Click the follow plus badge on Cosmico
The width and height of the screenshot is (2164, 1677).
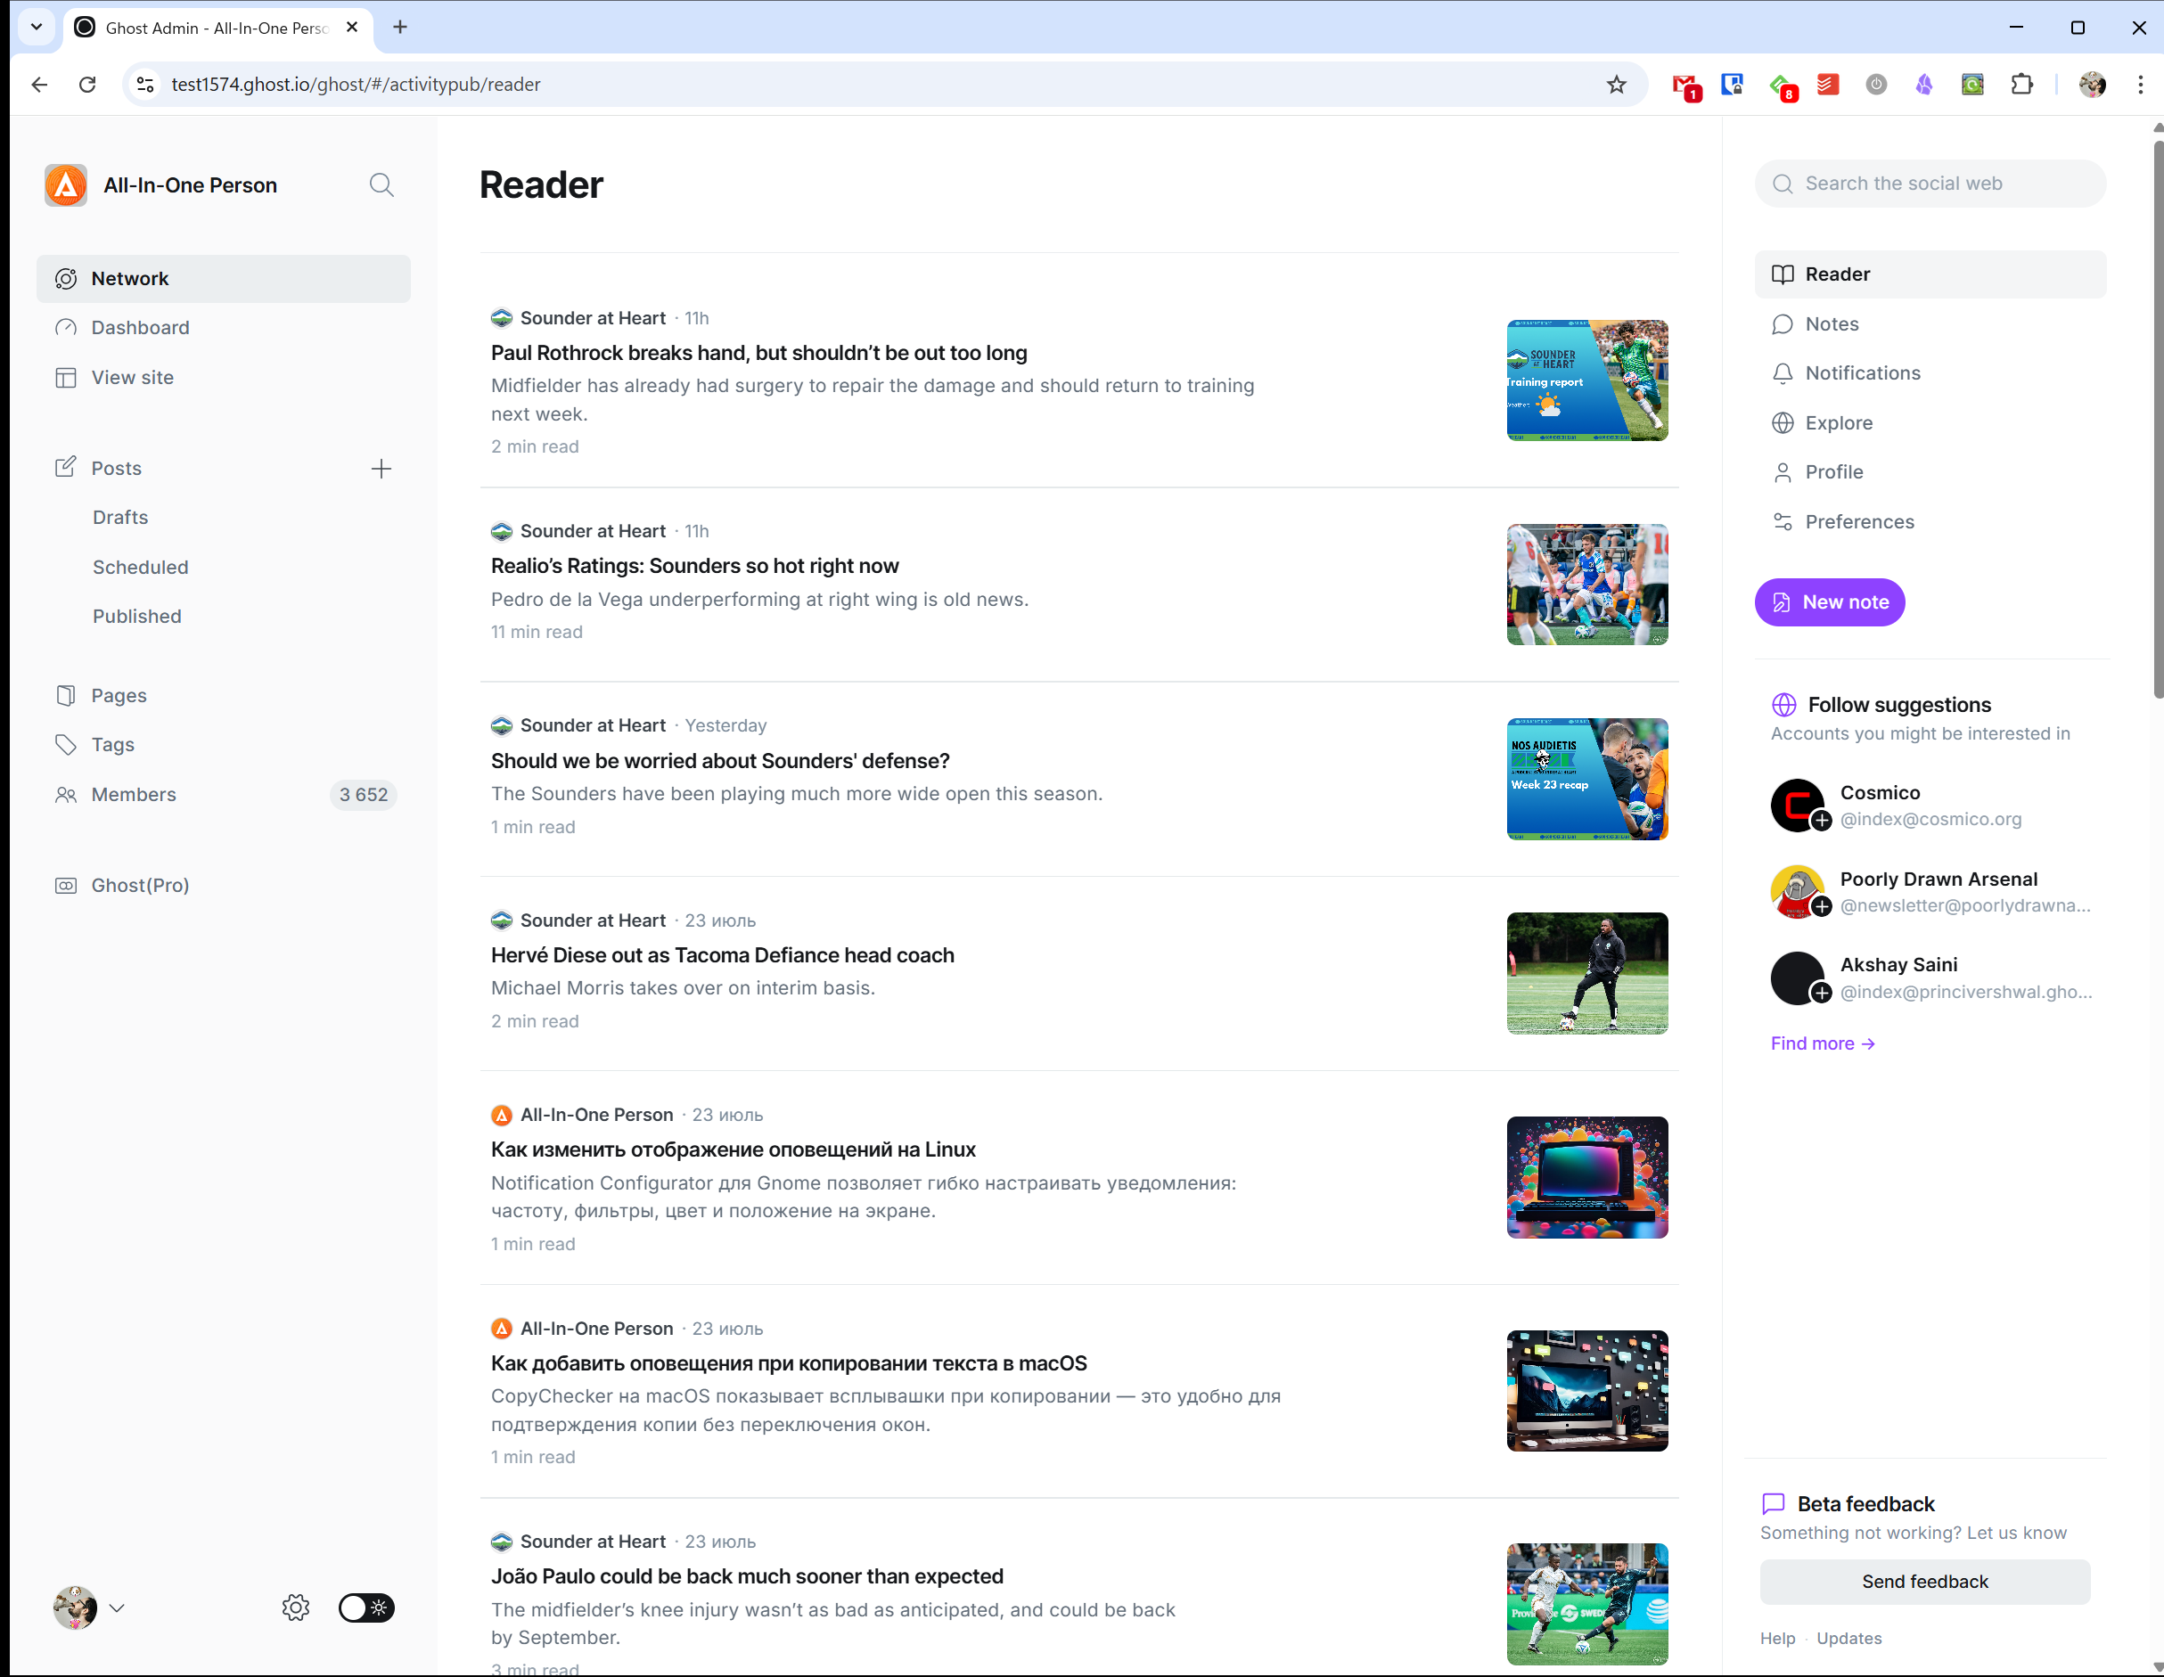click(1821, 820)
